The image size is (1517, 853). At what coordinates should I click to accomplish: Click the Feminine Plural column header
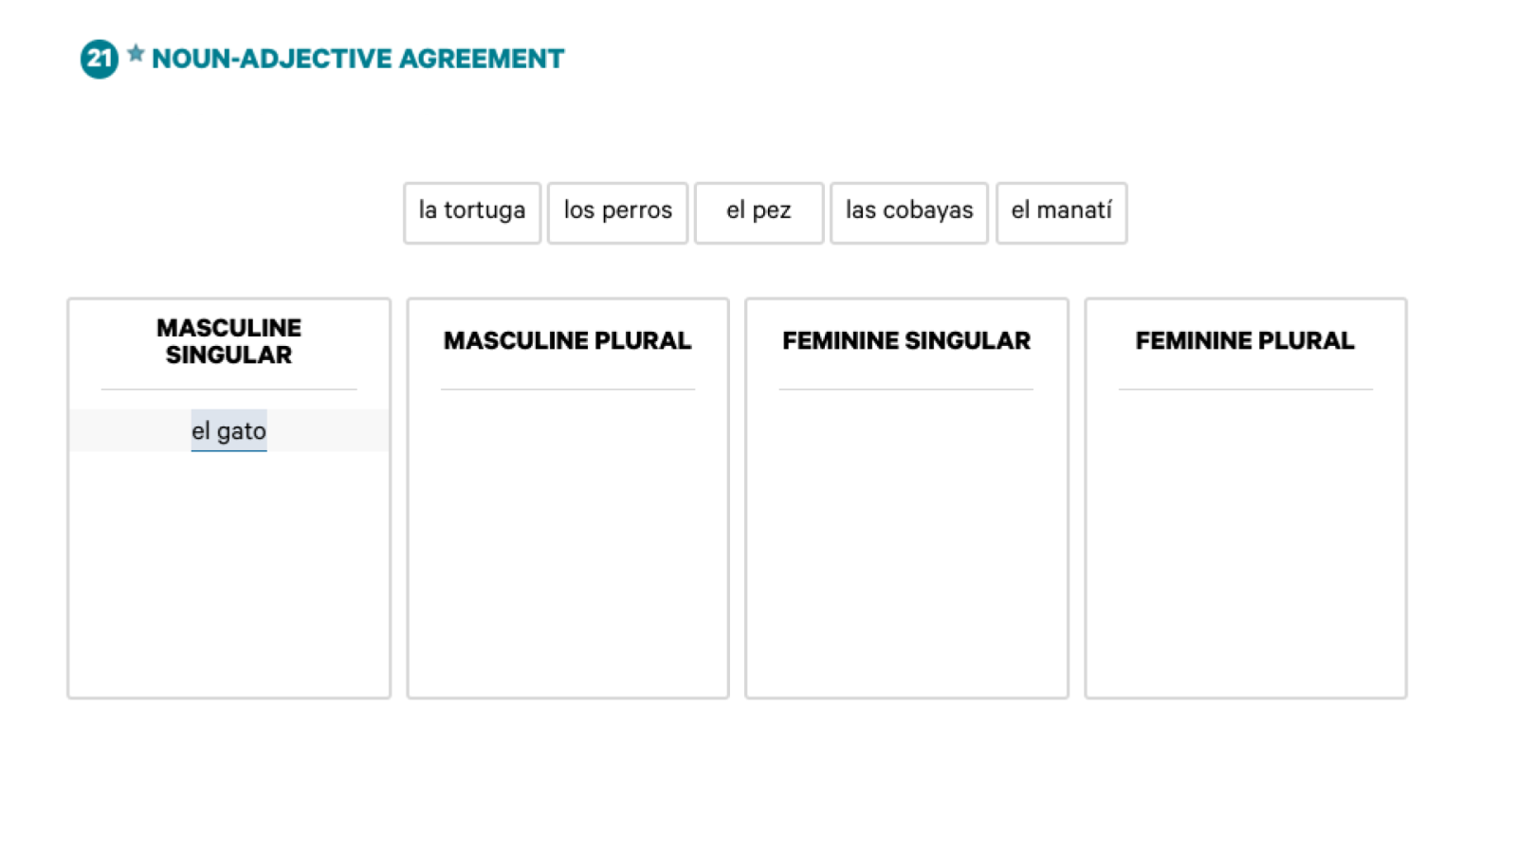coord(1245,341)
